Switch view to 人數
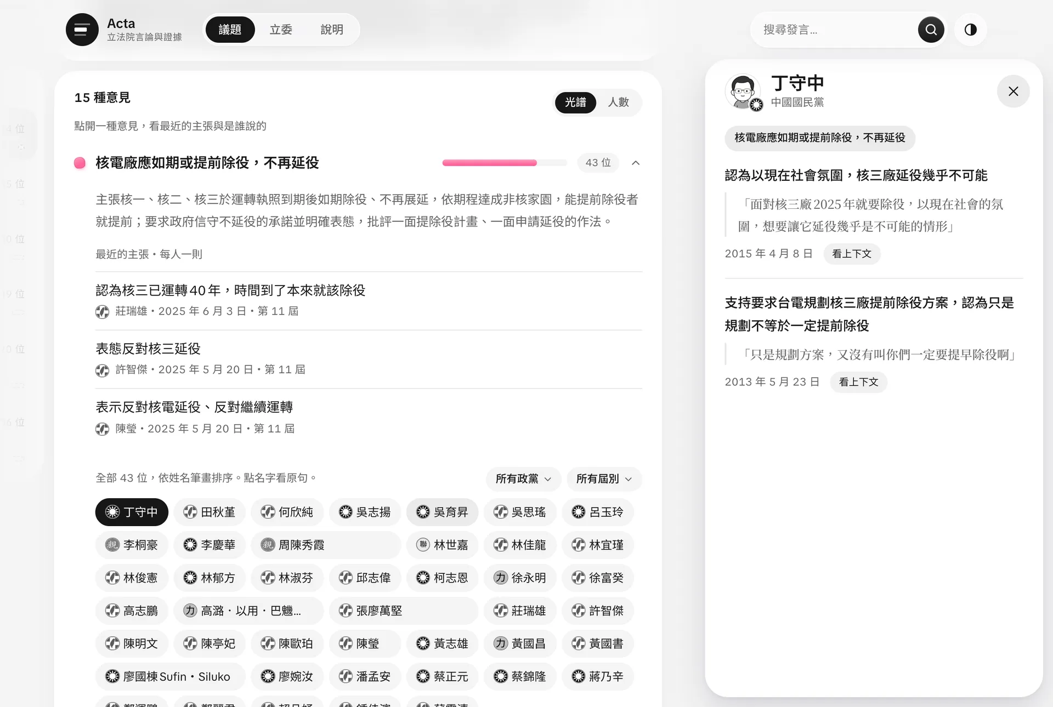The image size is (1053, 707). point(618,102)
